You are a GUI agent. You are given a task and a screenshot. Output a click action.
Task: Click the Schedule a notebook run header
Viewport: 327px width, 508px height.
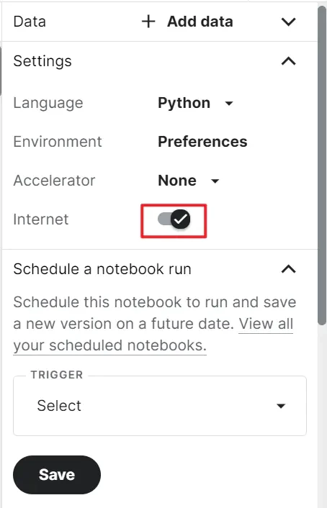[x=102, y=269]
